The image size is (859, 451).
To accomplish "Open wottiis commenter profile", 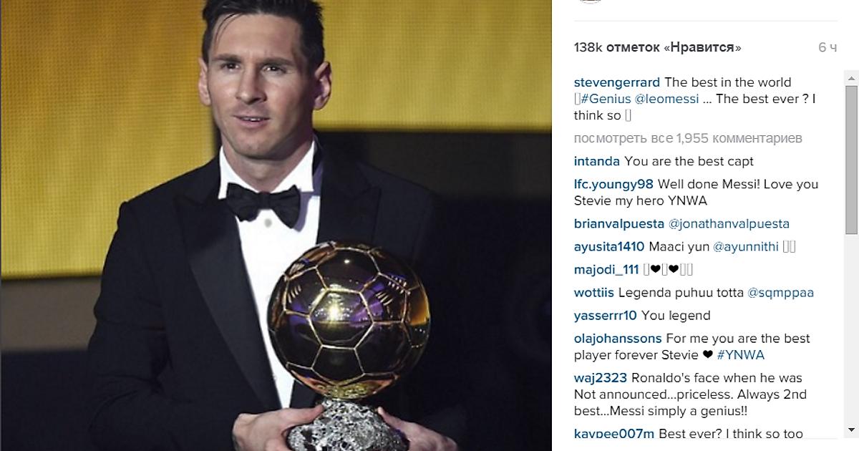I will click(x=594, y=293).
